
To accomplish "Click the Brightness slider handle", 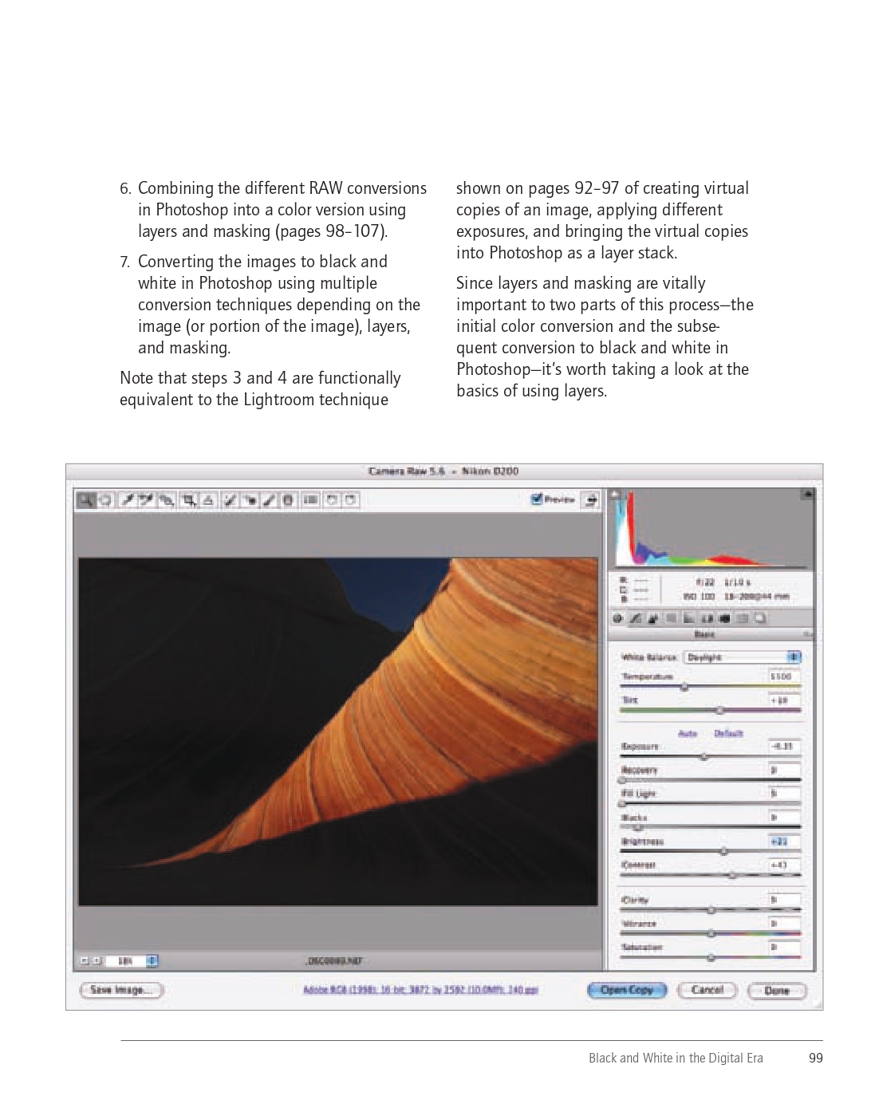I will pos(724,851).
